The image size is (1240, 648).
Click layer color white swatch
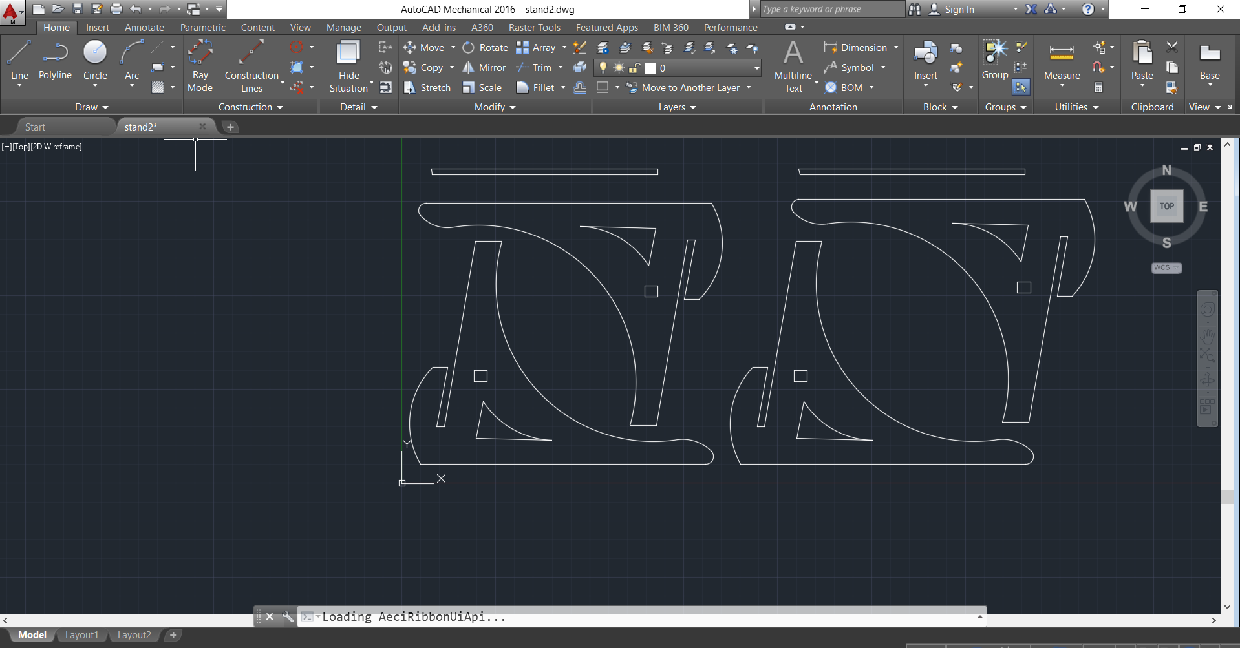(650, 68)
